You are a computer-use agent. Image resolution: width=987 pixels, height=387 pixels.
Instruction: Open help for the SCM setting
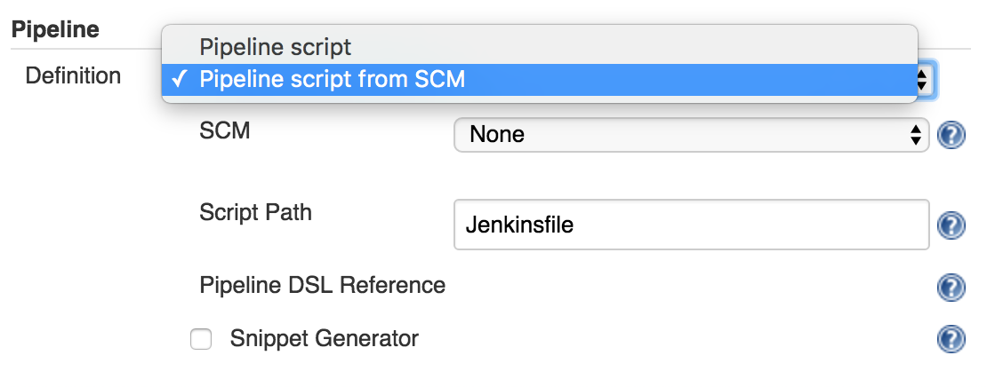951,136
